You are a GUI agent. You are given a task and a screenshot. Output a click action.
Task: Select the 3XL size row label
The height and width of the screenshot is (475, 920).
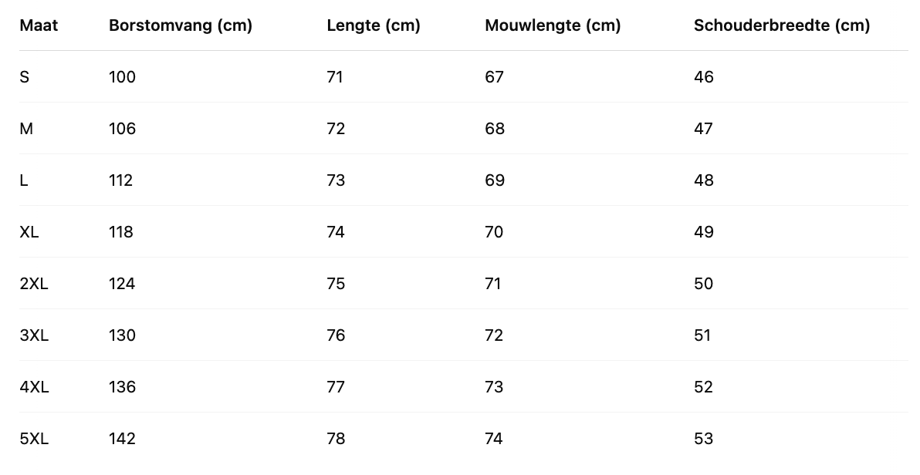click(x=34, y=335)
